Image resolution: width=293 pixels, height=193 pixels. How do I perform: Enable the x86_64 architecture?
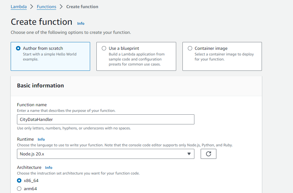pyautogui.click(x=19, y=180)
